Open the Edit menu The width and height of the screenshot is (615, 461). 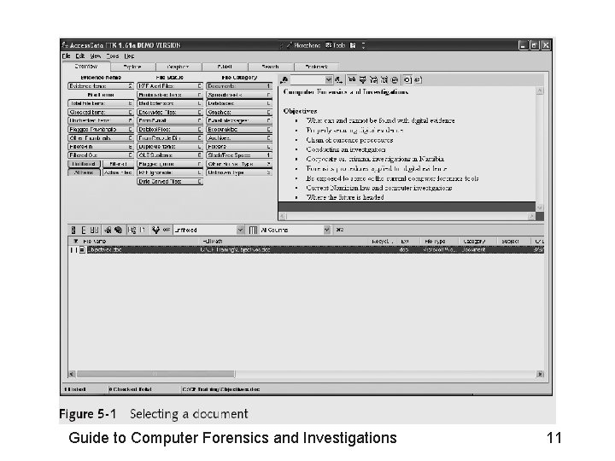(x=80, y=56)
